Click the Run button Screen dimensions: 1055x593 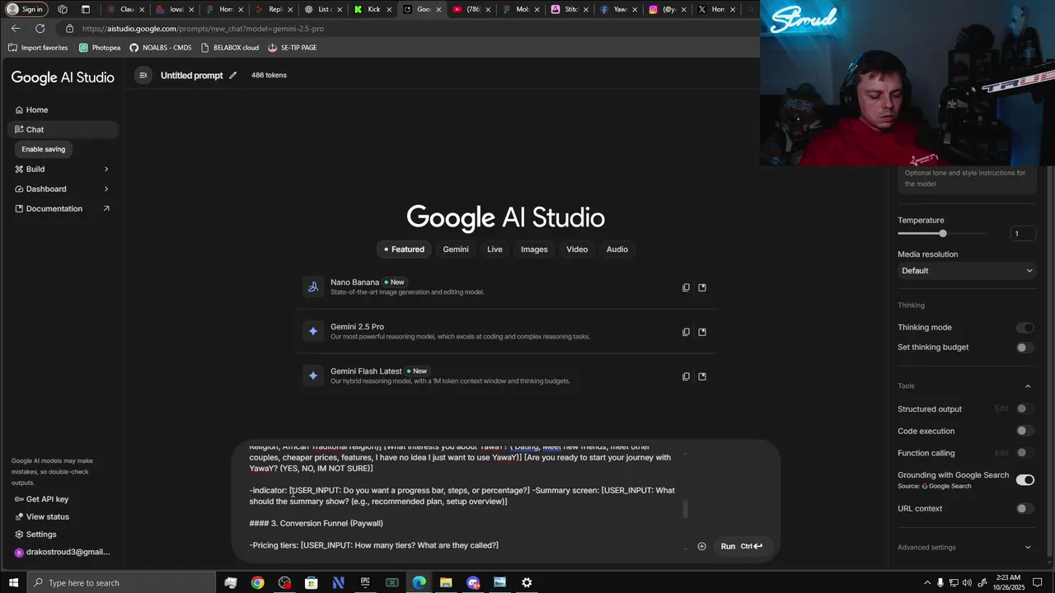pyautogui.click(x=741, y=546)
